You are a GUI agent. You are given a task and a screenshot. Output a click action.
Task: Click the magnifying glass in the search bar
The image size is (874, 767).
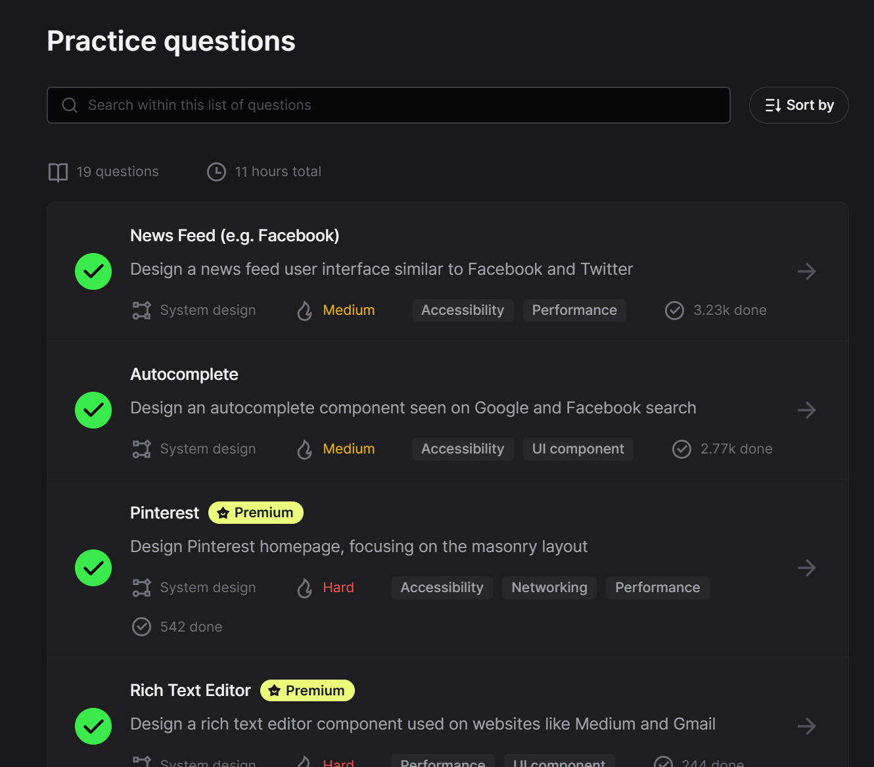(x=70, y=105)
